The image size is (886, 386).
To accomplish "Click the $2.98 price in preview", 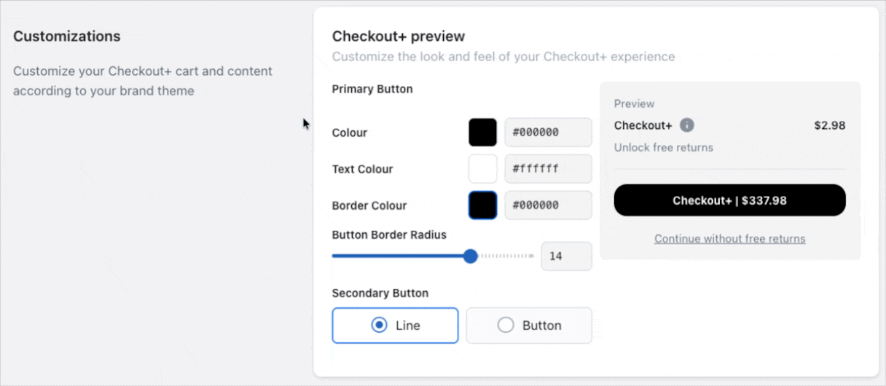I will click(x=829, y=125).
